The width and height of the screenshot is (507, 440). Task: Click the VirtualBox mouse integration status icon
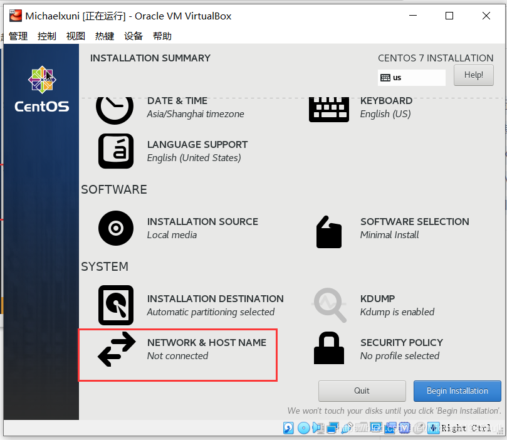[x=419, y=428]
